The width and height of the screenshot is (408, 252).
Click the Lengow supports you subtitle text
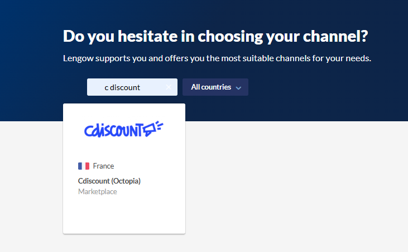pyautogui.click(x=217, y=58)
